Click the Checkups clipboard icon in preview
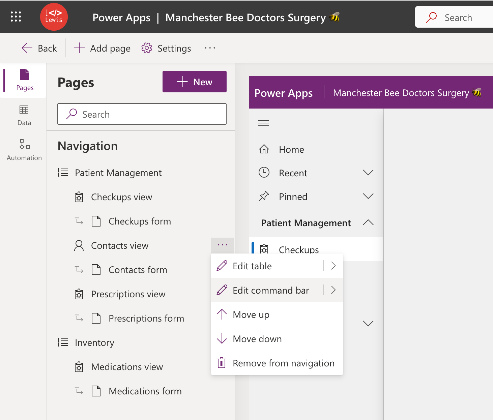This screenshot has width=493, height=420. point(264,249)
